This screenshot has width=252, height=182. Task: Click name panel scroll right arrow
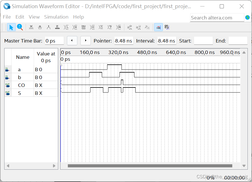click(x=54, y=166)
